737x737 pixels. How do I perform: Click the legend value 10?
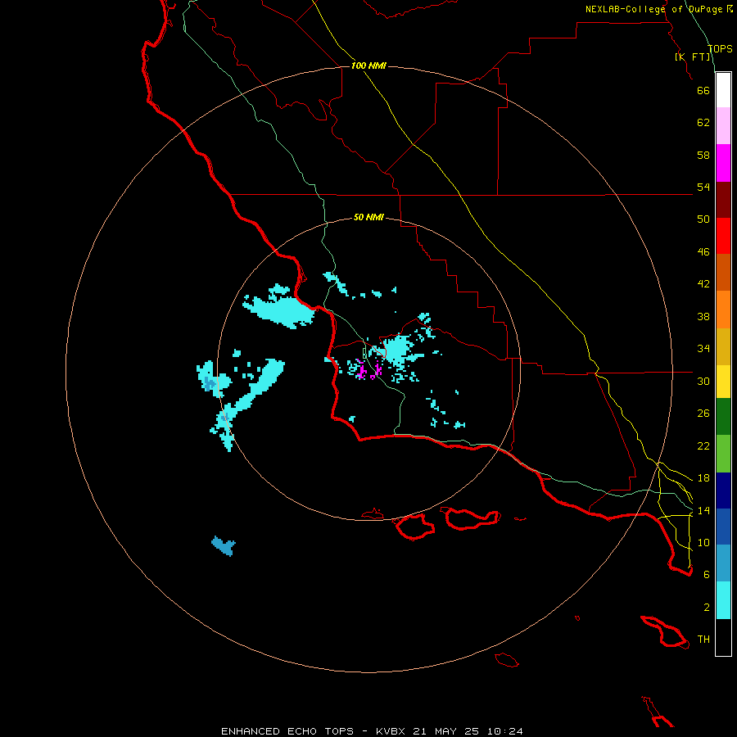tap(703, 542)
